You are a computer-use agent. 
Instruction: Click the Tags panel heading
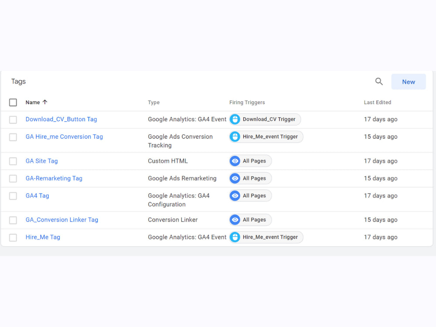point(18,82)
